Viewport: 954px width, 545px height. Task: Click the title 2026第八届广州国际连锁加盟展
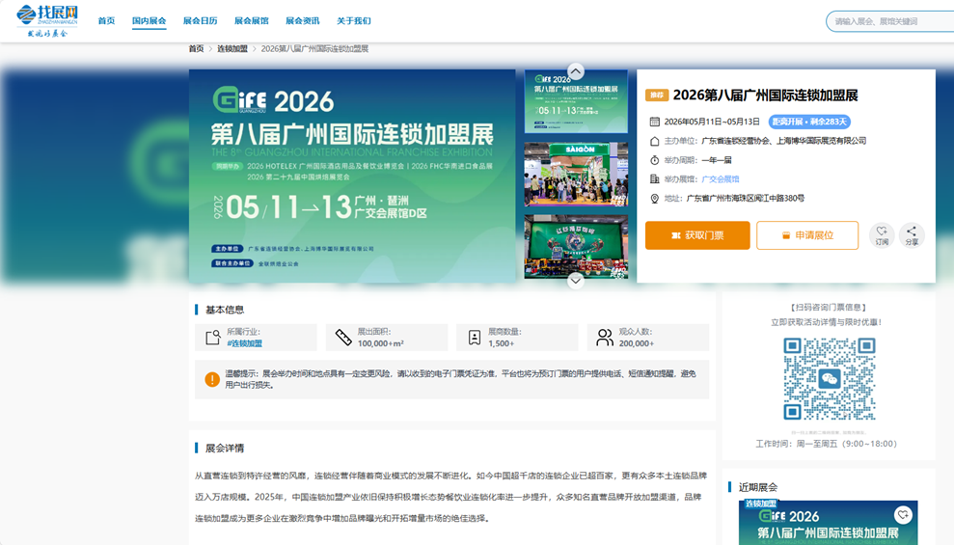point(765,95)
